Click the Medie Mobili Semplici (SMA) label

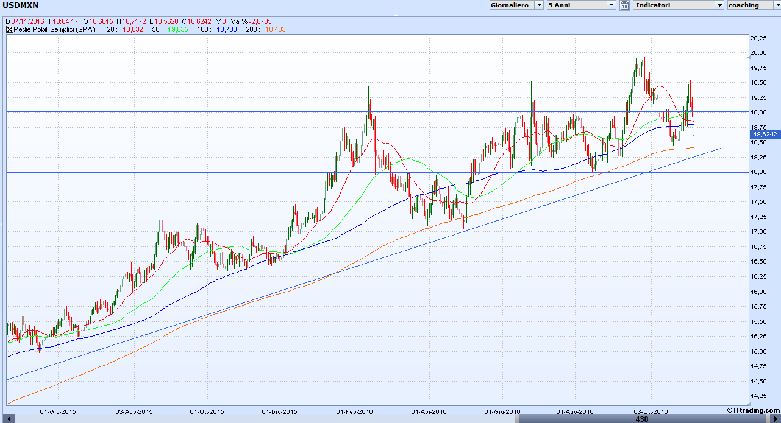click(54, 29)
